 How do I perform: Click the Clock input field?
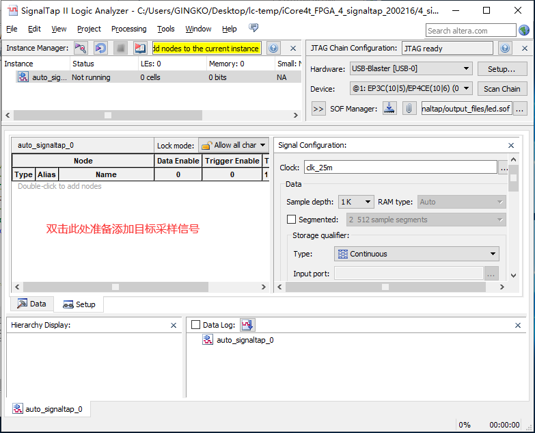(x=399, y=167)
